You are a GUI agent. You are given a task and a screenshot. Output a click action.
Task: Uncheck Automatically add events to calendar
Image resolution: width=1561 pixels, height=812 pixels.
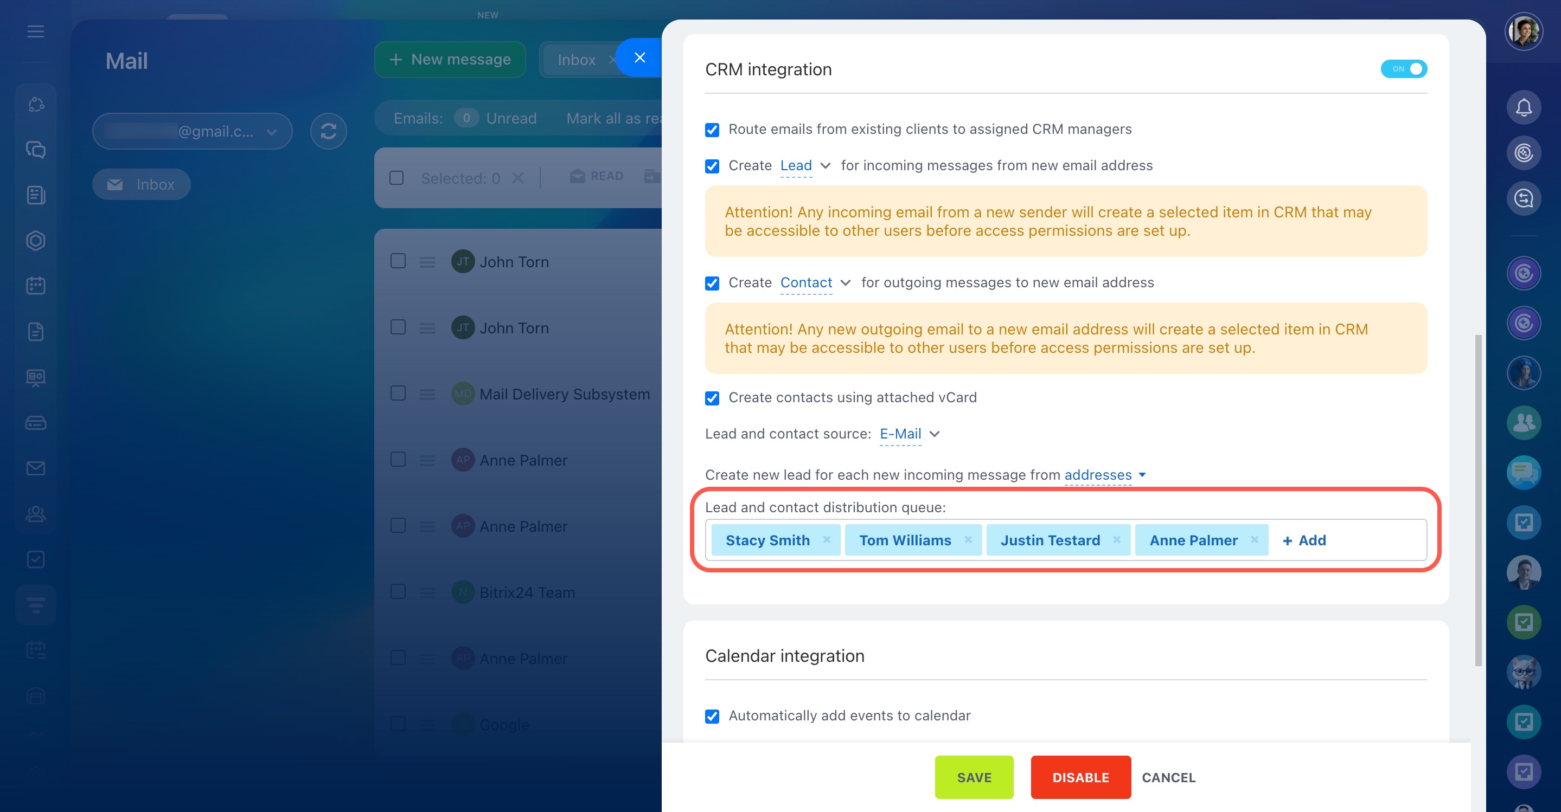pyautogui.click(x=712, y=717)
